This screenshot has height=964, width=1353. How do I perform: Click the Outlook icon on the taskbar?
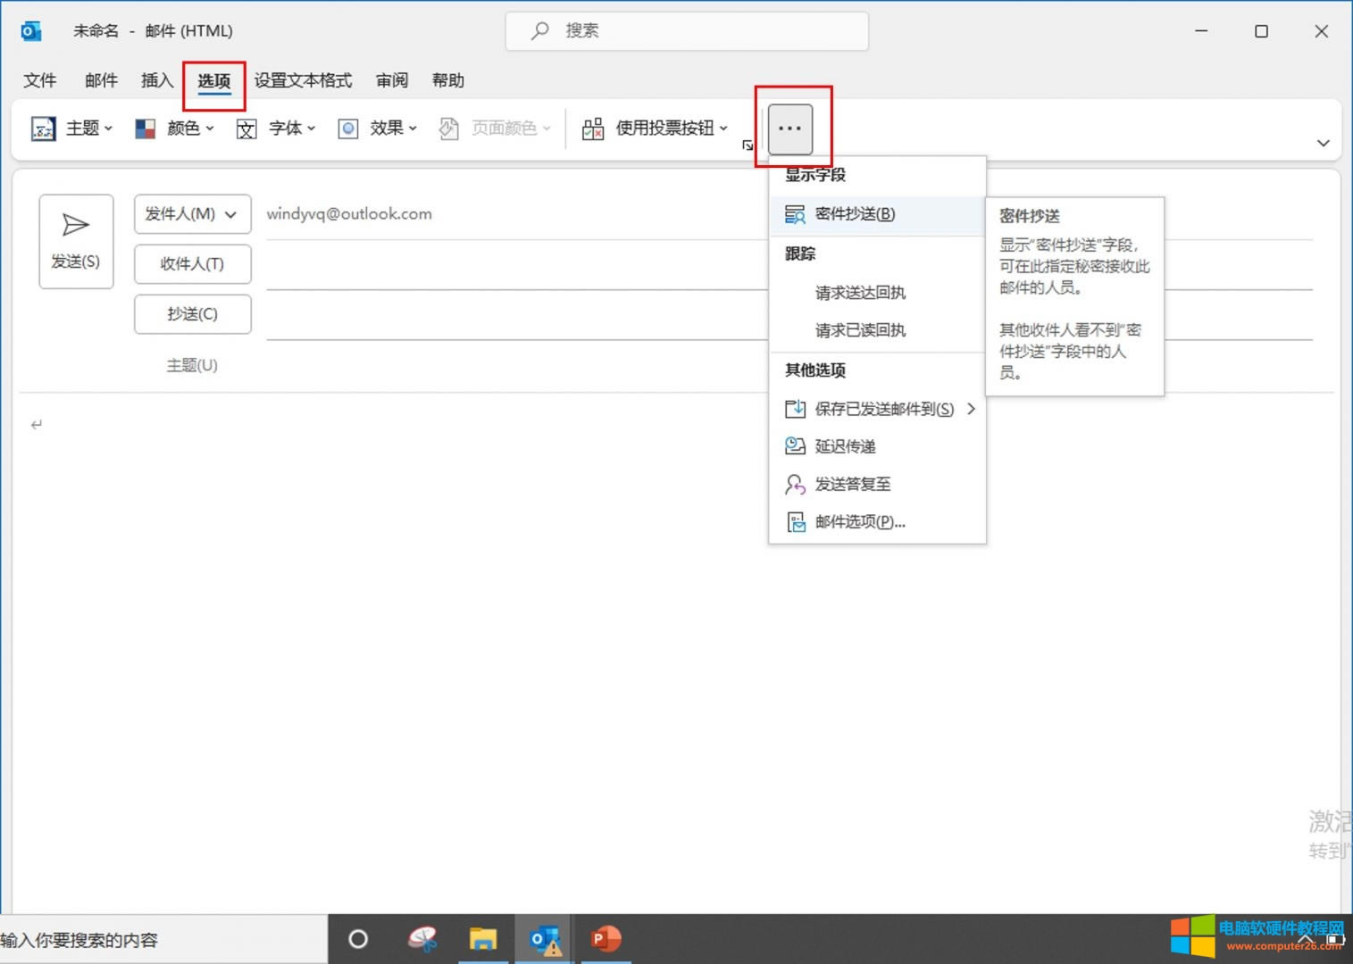[545, 940]
